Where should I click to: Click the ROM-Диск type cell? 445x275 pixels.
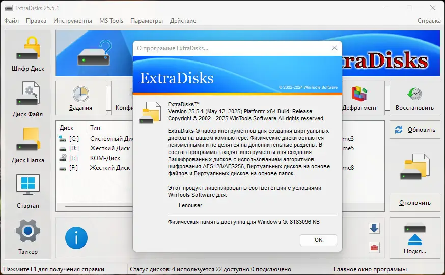[x=105, y=158]
